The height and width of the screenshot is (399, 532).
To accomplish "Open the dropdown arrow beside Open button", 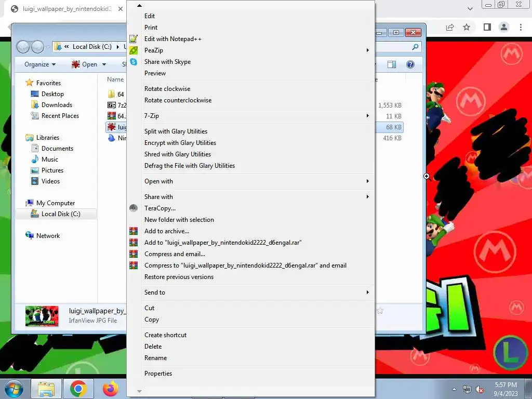I will tap(104, 64).
